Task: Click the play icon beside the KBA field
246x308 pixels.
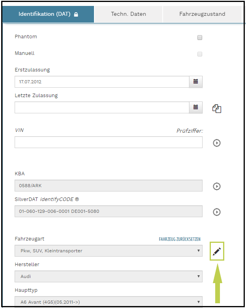Action: (216, 186)
